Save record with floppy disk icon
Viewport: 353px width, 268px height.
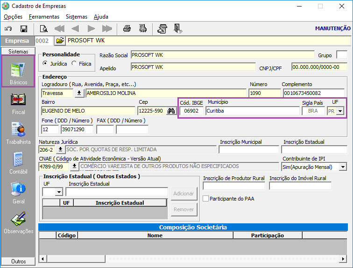24,29
